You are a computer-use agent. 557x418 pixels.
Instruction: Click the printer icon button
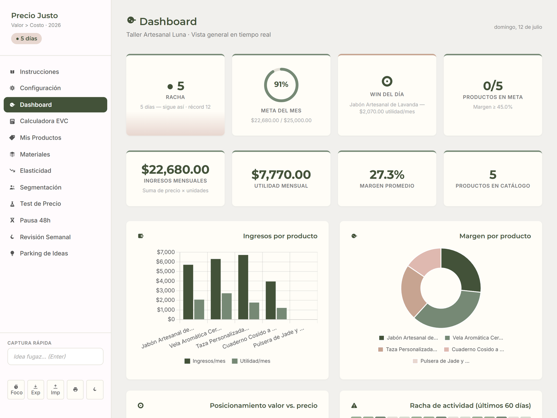pyautogui.click(x=75, y=389)
